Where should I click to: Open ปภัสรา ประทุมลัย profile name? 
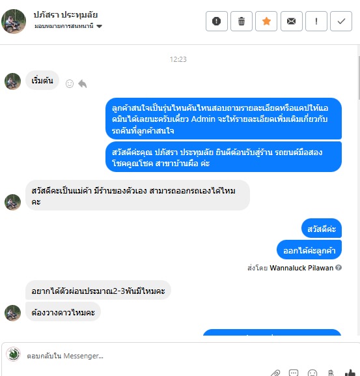(65, 14)
